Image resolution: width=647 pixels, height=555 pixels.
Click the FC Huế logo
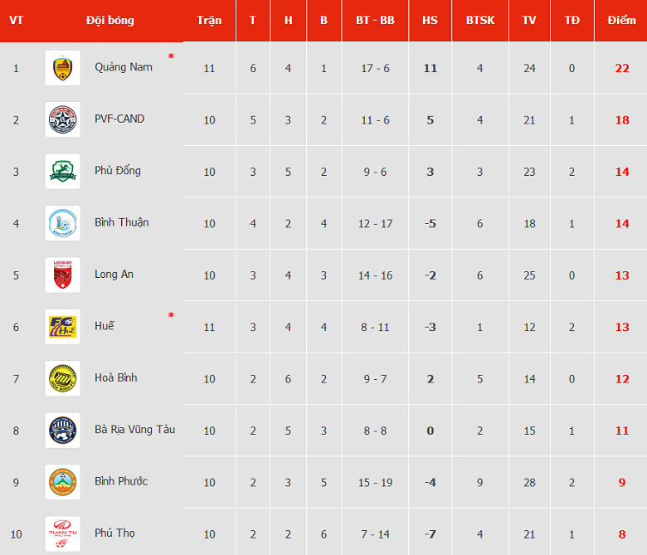(63, 327)
